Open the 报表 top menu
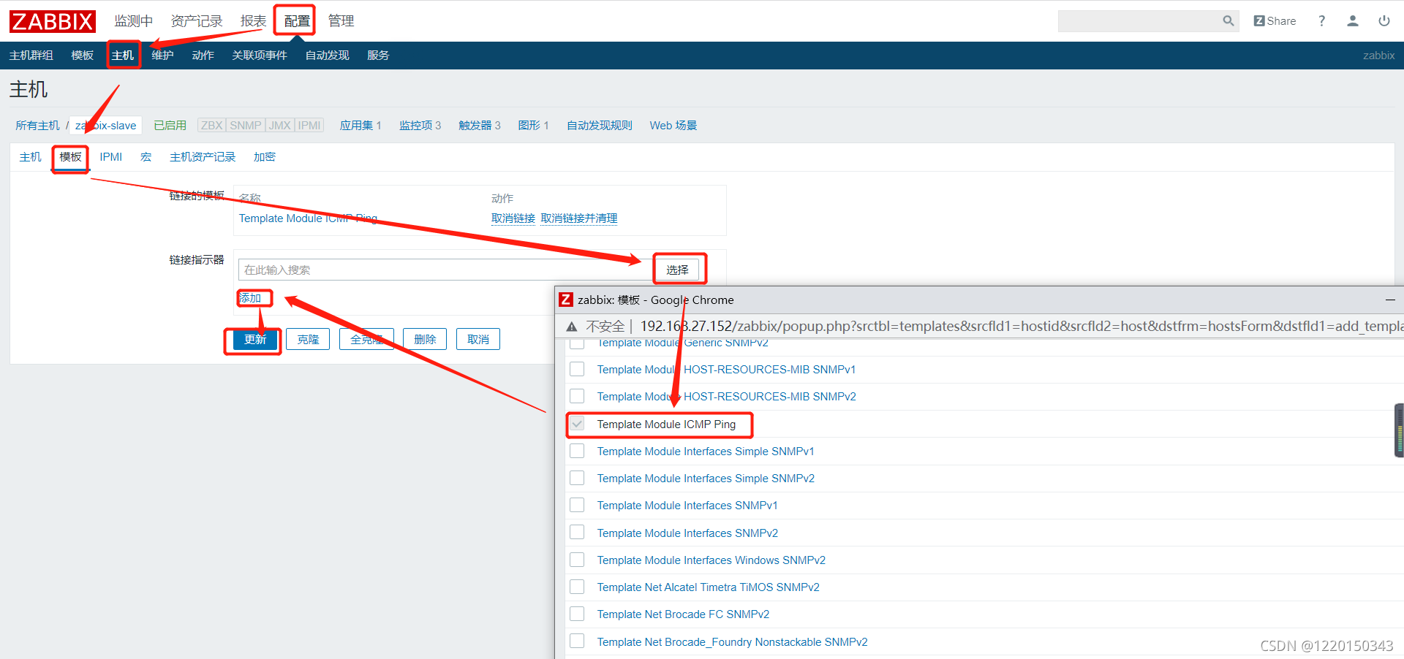Screen dimensions: 1404x659 [253, 21]
